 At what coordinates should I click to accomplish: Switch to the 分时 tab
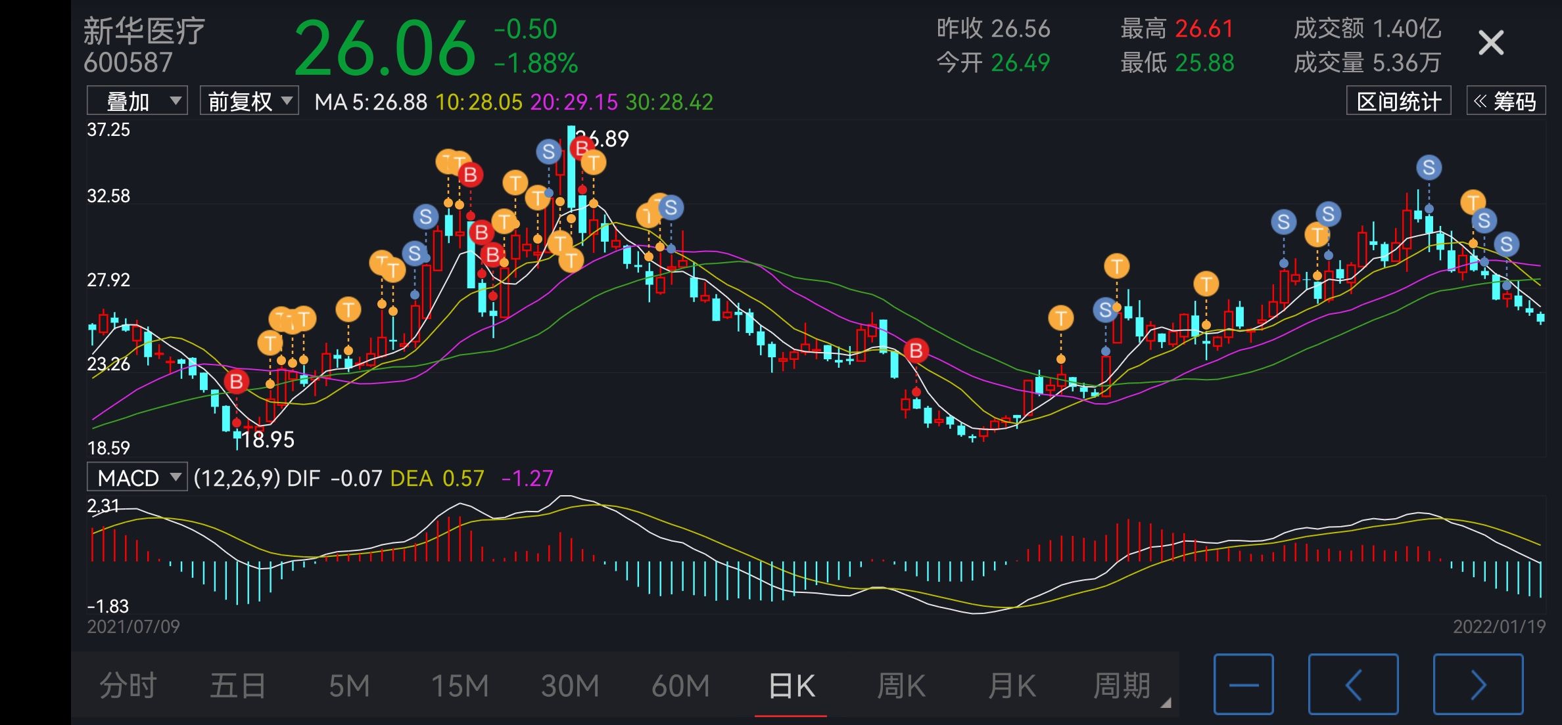tap(128, 686)
